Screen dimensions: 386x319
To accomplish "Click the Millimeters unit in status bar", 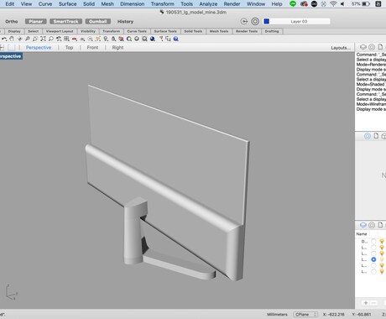I will coord(277,314).
